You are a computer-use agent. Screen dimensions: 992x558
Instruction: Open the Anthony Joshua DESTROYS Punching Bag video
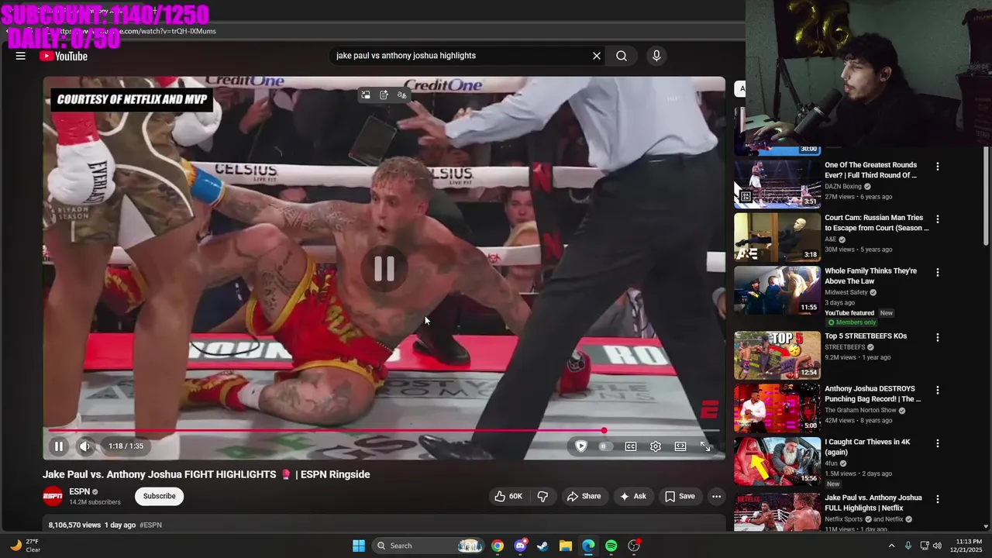[873, 394]
